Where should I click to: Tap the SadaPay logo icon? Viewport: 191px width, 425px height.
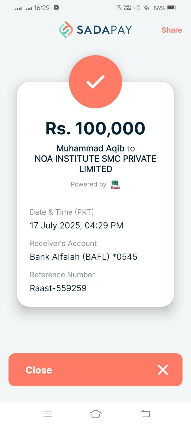66,30
